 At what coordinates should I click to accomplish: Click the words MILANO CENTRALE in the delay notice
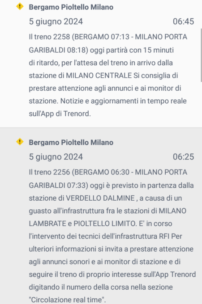point(99,76)
